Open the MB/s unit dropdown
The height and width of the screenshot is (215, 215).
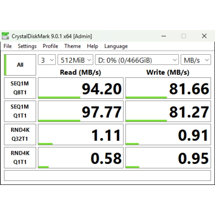(196, 60)
